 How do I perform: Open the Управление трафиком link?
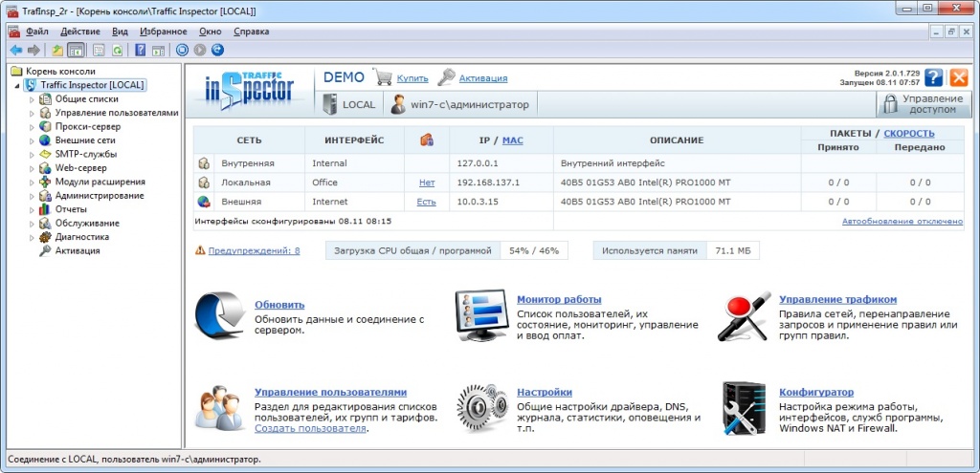[x=838, y=299]
